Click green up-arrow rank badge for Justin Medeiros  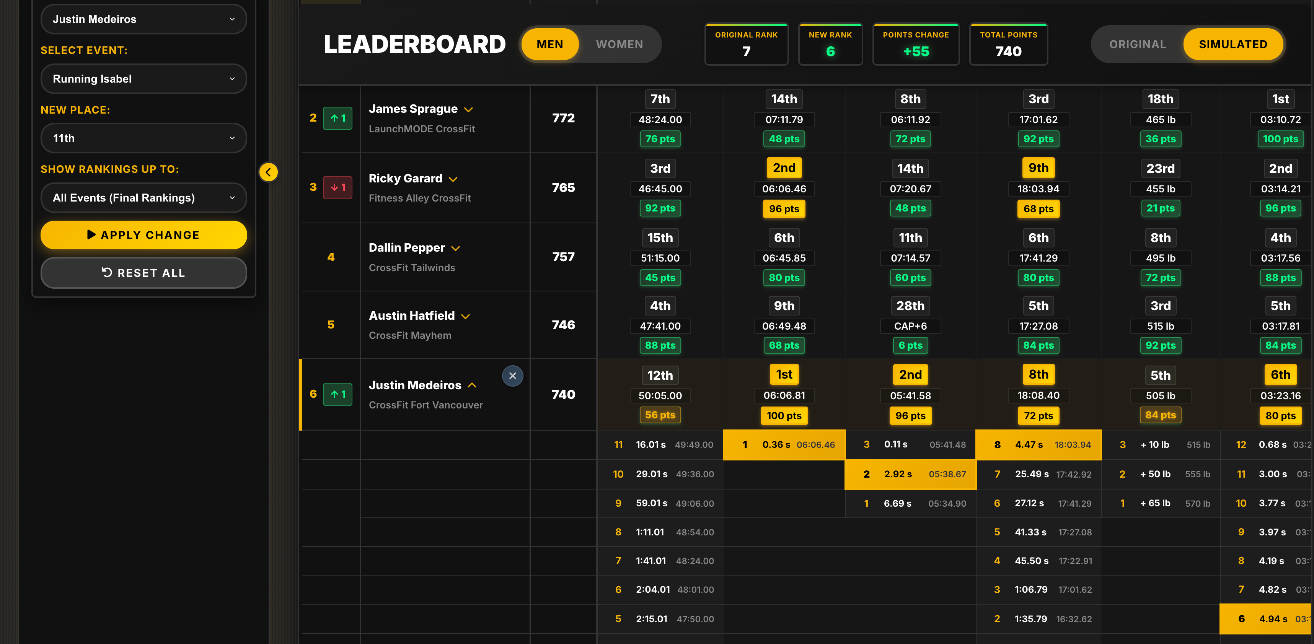tap(337, 394)
